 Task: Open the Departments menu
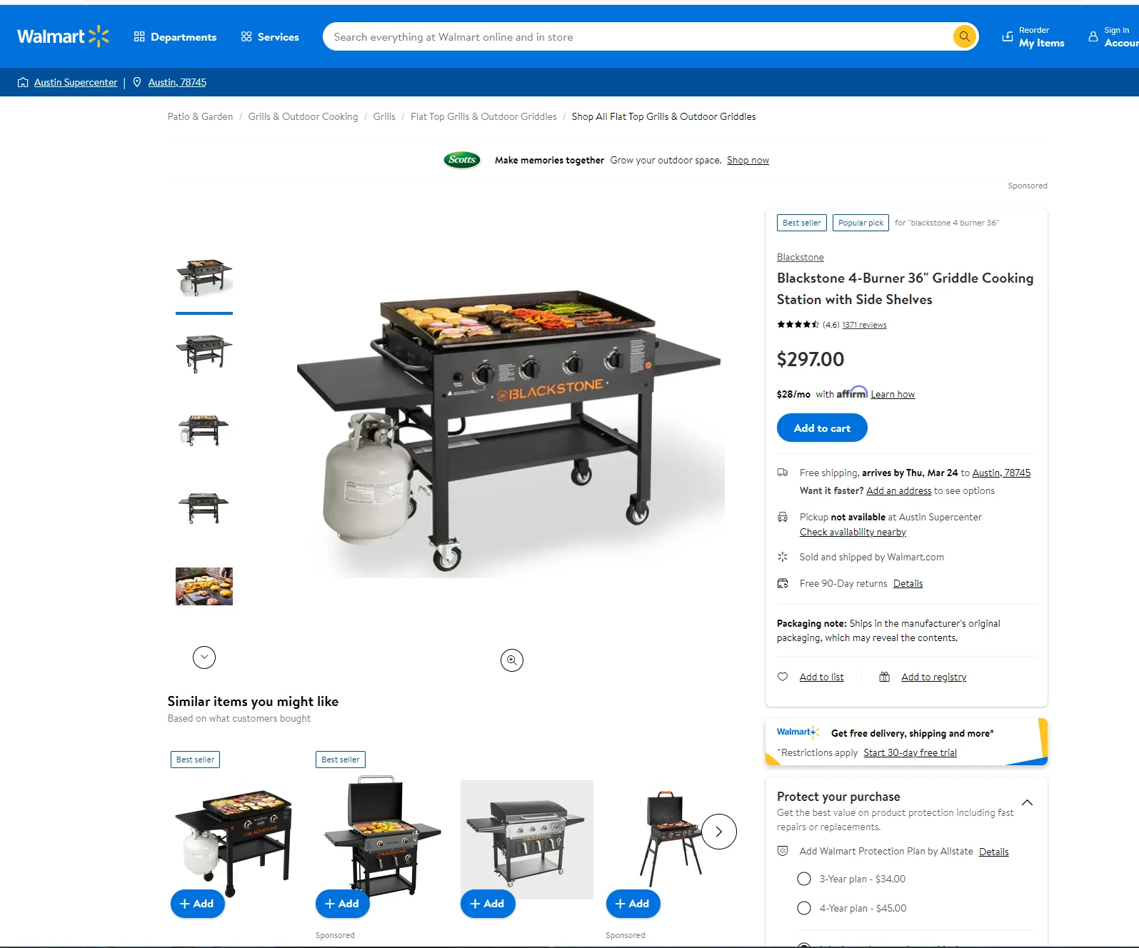(x=175, y=36)
